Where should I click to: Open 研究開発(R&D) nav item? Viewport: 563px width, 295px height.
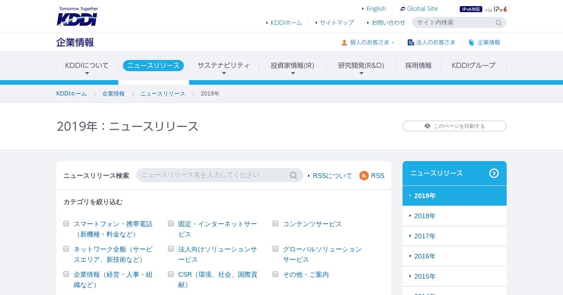click(x=361, y=66)
